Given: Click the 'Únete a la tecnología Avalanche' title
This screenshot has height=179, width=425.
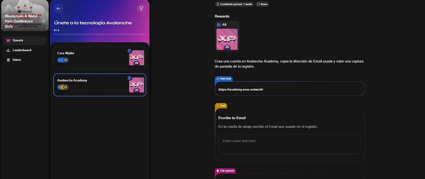Looking at the screenshot, I should (93, 23).
